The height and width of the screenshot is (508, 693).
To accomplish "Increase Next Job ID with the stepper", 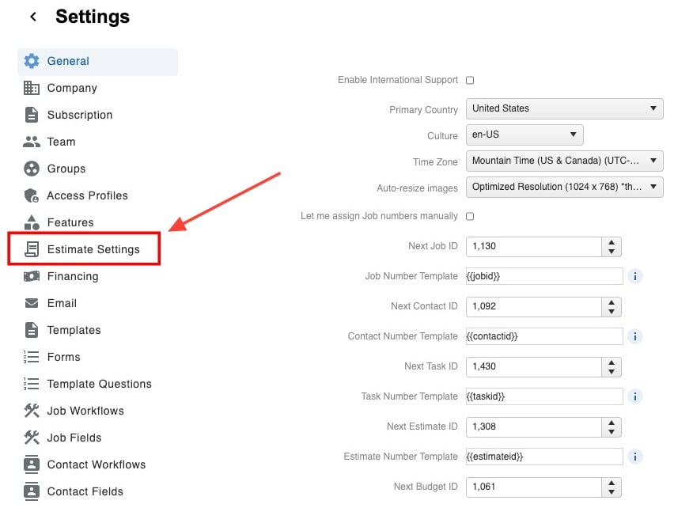I will pyautogui.click(x=611, y=243).
